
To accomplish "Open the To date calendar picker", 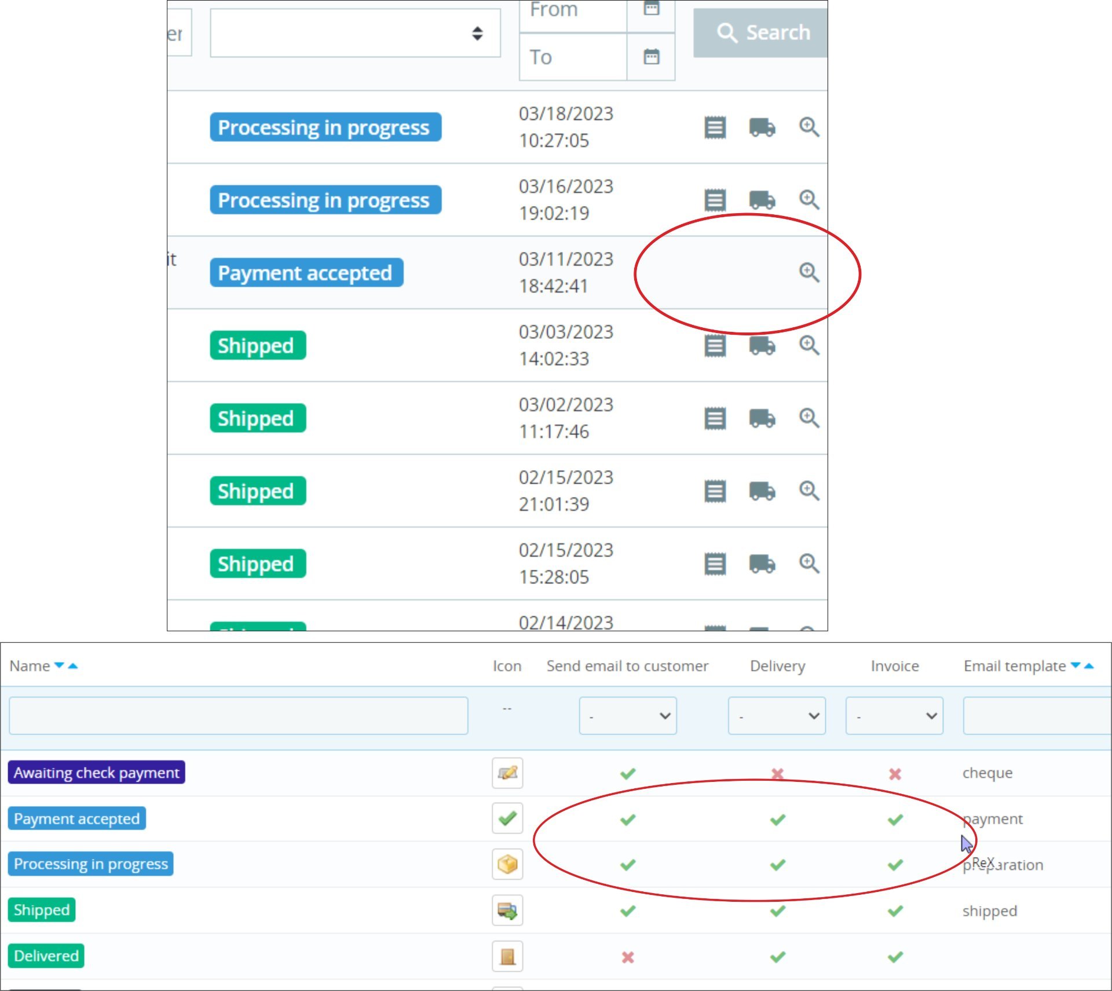I will pyautogui.click(x=652, y=57).
